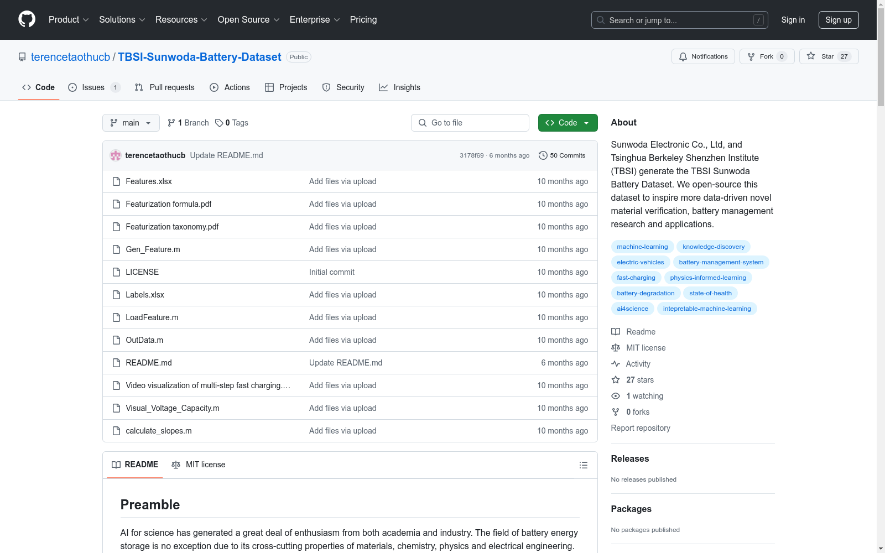Click the star icon beside 27 stars

pos(616,380)
